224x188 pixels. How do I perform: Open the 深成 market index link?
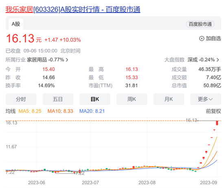pyautogui.click(x=192, y=60)
